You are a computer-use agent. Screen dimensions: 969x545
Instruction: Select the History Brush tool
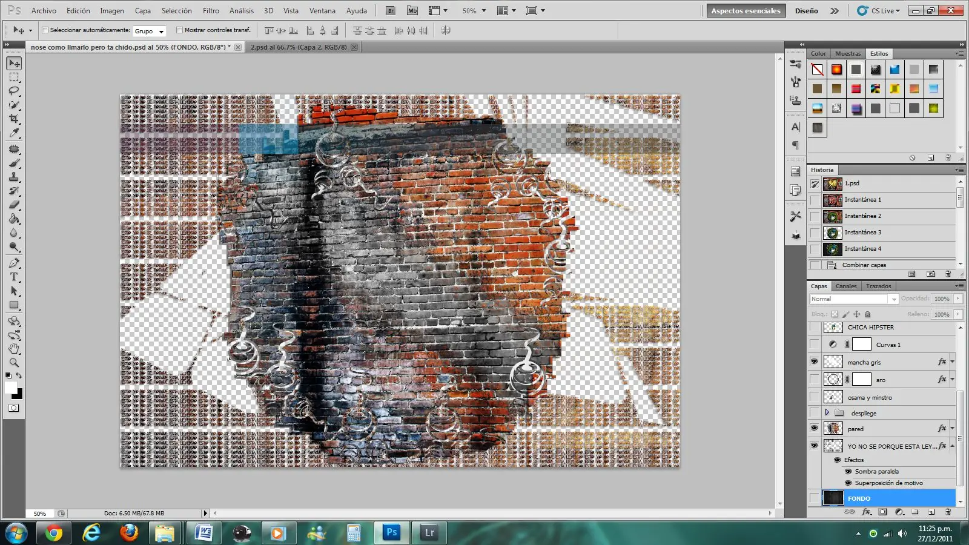[14, 191]
